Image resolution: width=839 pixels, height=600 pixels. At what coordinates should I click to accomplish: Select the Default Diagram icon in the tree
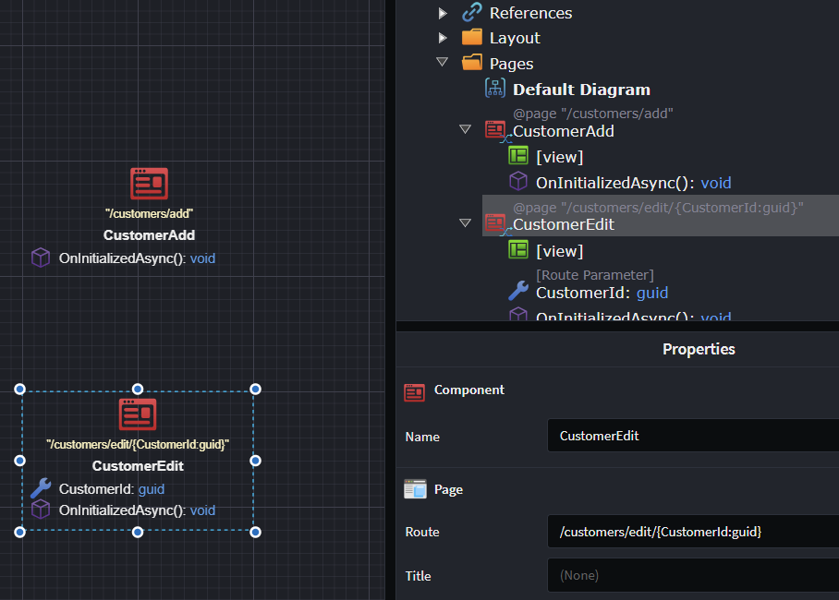495,89
